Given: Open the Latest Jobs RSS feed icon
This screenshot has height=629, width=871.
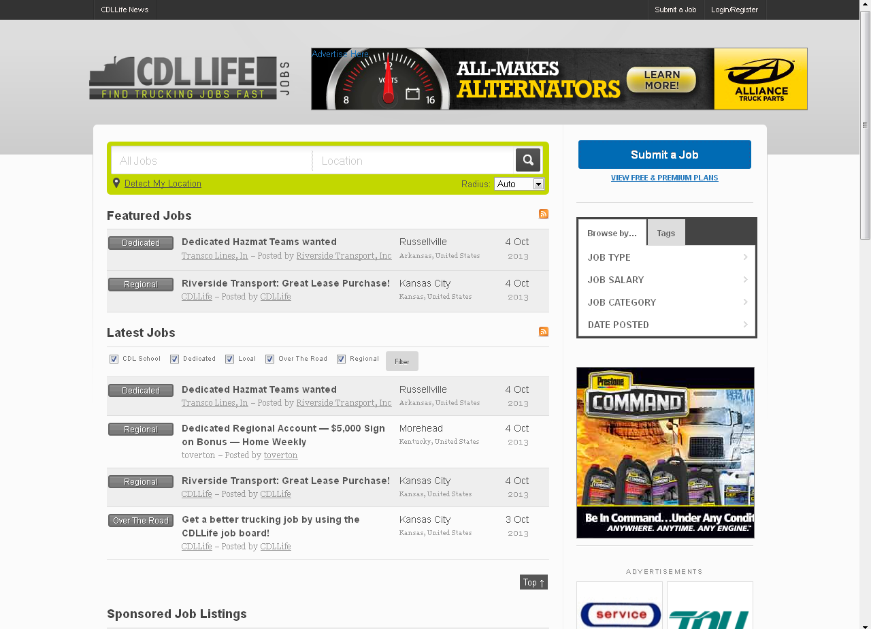Looking at the screenshot, I should [544, 332].
